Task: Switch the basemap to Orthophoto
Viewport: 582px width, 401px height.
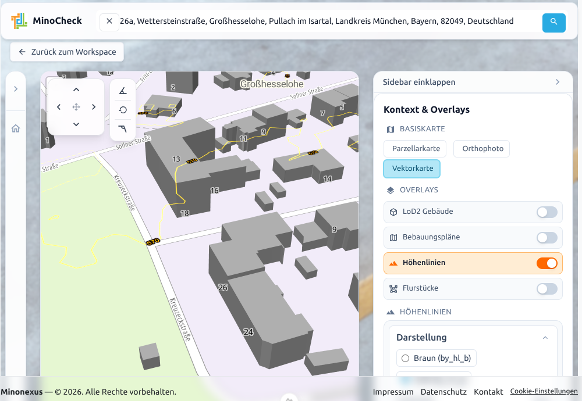Action: (x=481, y=148)
